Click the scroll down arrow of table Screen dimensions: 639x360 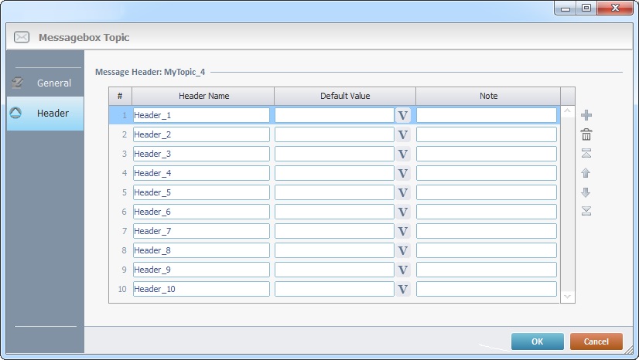(x=568, y=296)
